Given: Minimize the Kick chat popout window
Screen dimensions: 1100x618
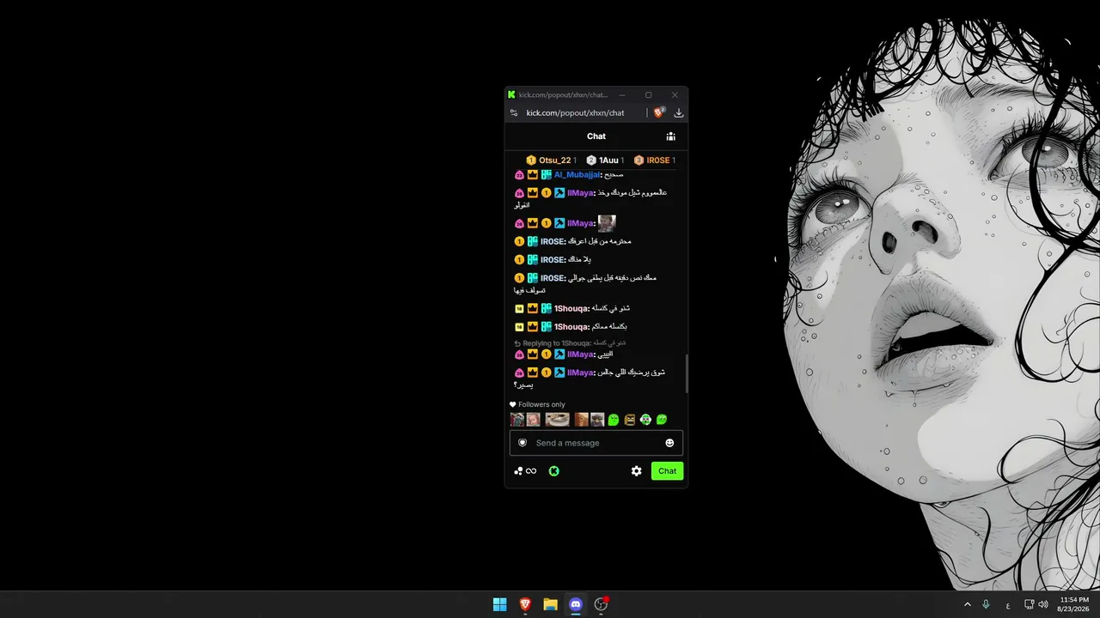Looking at the screenshot, I should click(622, 94).
